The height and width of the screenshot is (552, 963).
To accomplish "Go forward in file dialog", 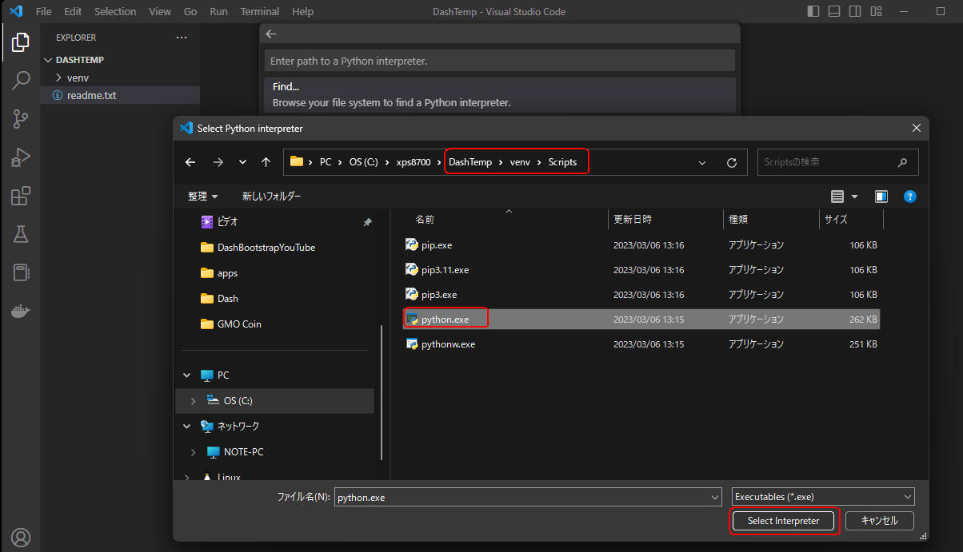I will tap(218, 162).
